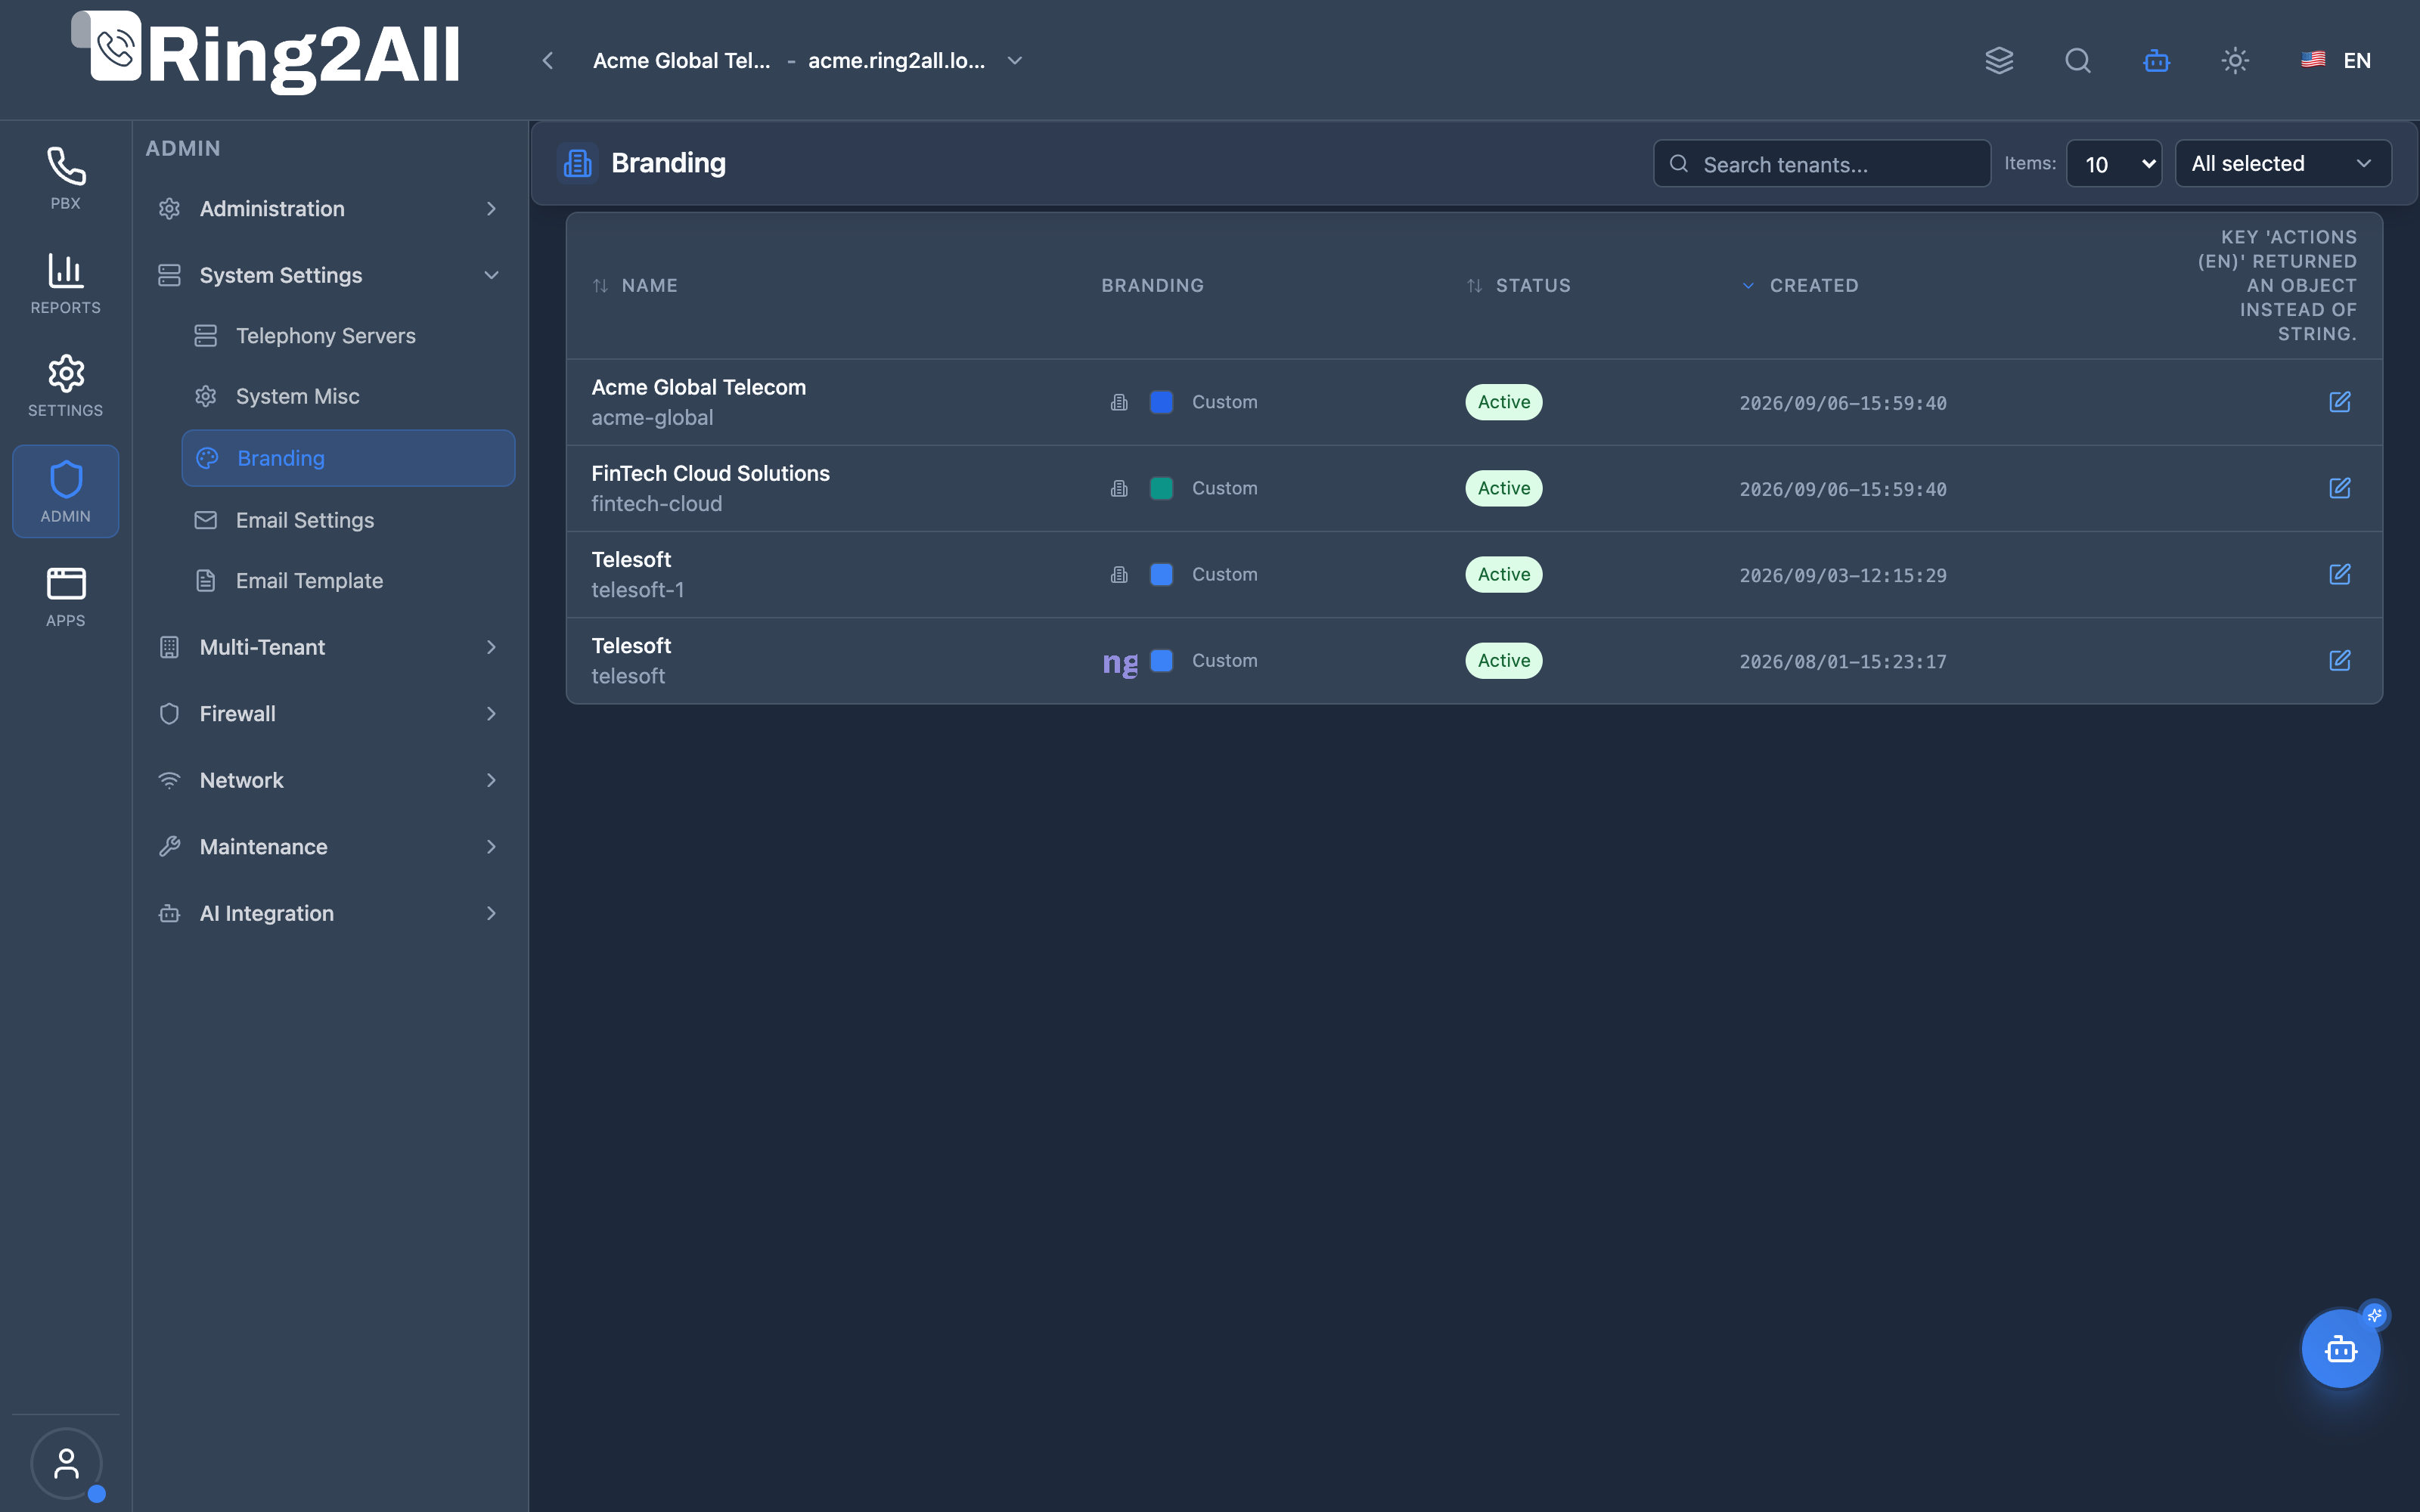
Task: Toggle light theme with the sun icon
Action: point(2235,61)
